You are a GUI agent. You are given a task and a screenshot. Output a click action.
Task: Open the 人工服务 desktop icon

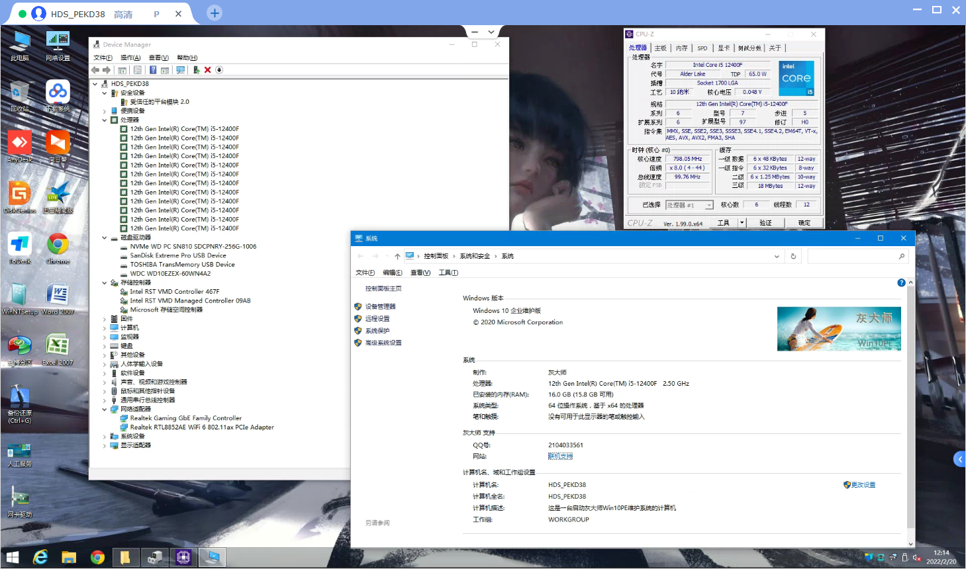coord(19,455)
